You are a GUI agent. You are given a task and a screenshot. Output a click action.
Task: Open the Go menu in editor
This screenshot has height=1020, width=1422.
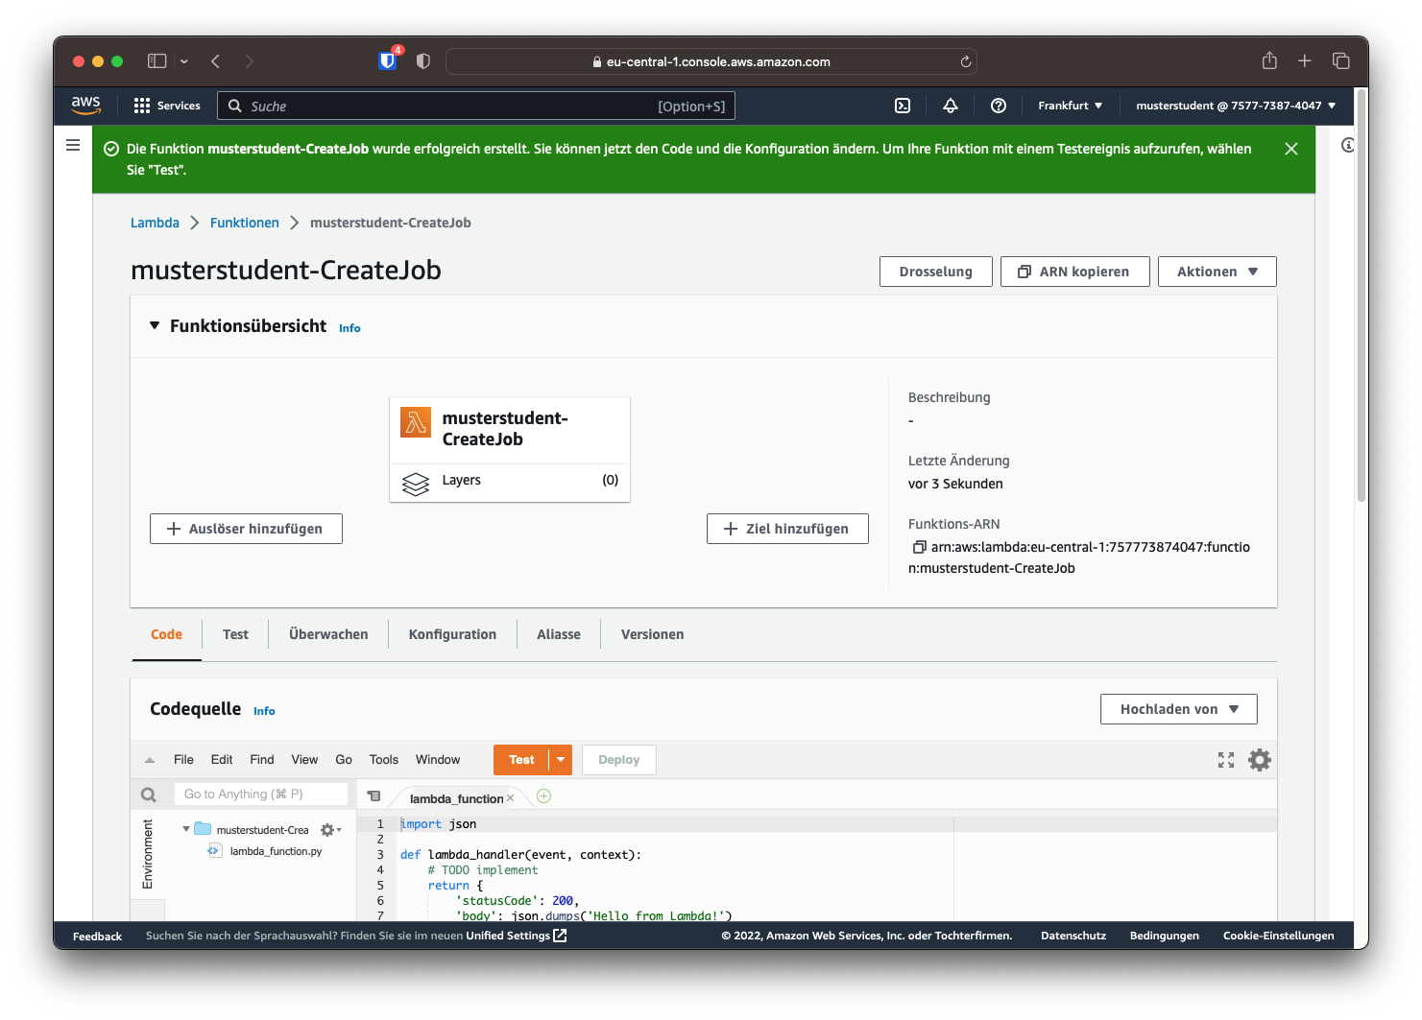point(344,760)
